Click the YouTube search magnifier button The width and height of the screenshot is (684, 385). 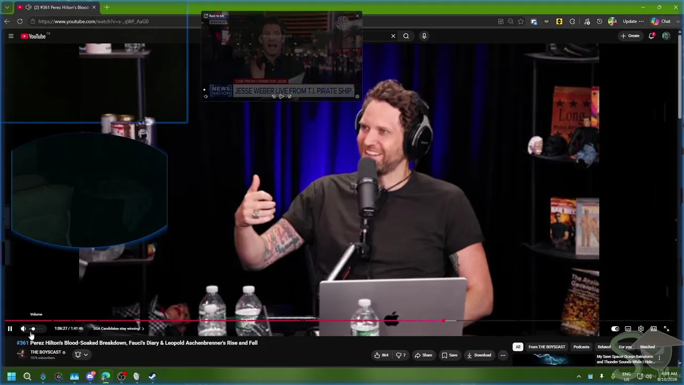point(406,36)
